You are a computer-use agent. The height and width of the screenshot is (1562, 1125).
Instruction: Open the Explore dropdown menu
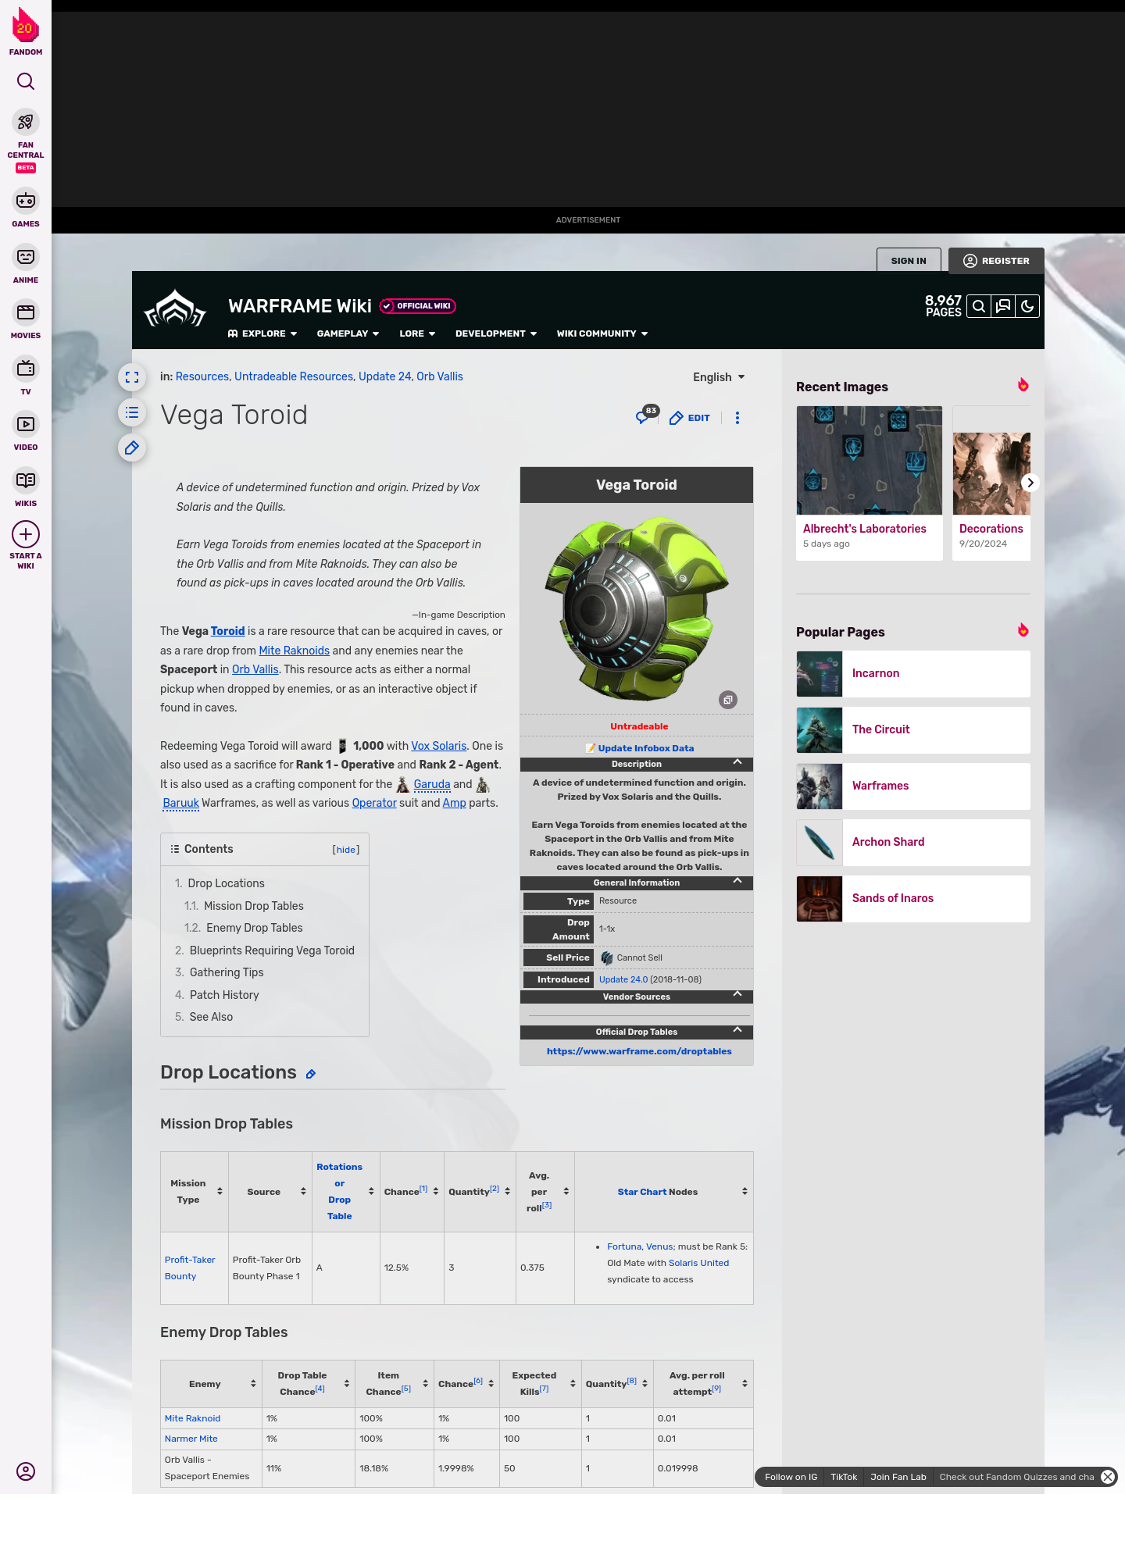pos(262,333)
